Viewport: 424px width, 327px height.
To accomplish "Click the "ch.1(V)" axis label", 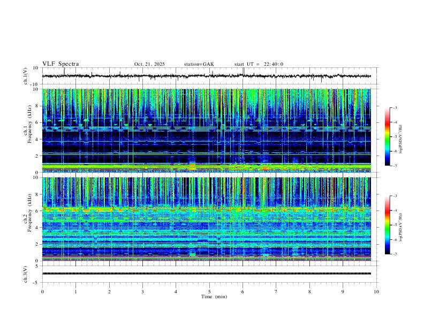I will (x=26, y=76).
